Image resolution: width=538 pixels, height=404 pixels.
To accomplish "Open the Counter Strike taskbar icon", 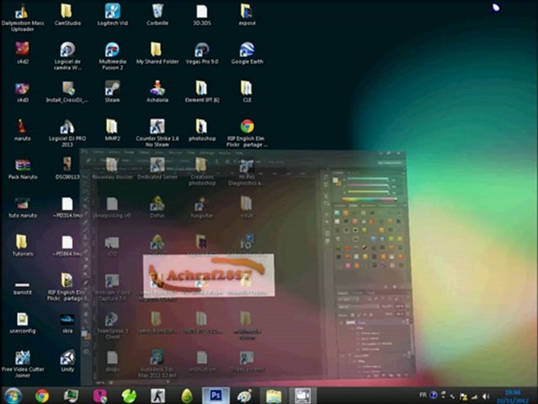I will coord(158,396).
